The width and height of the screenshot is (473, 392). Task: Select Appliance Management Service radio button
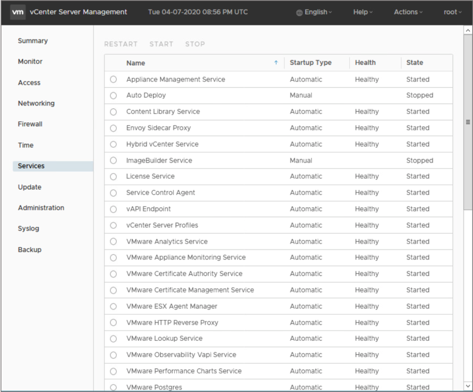[x=113, y=79]
